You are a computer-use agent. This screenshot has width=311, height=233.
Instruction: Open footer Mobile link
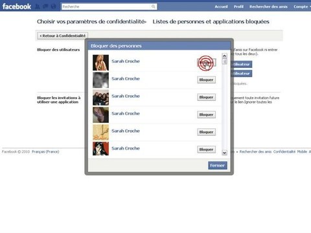click(x=302, y=151)
